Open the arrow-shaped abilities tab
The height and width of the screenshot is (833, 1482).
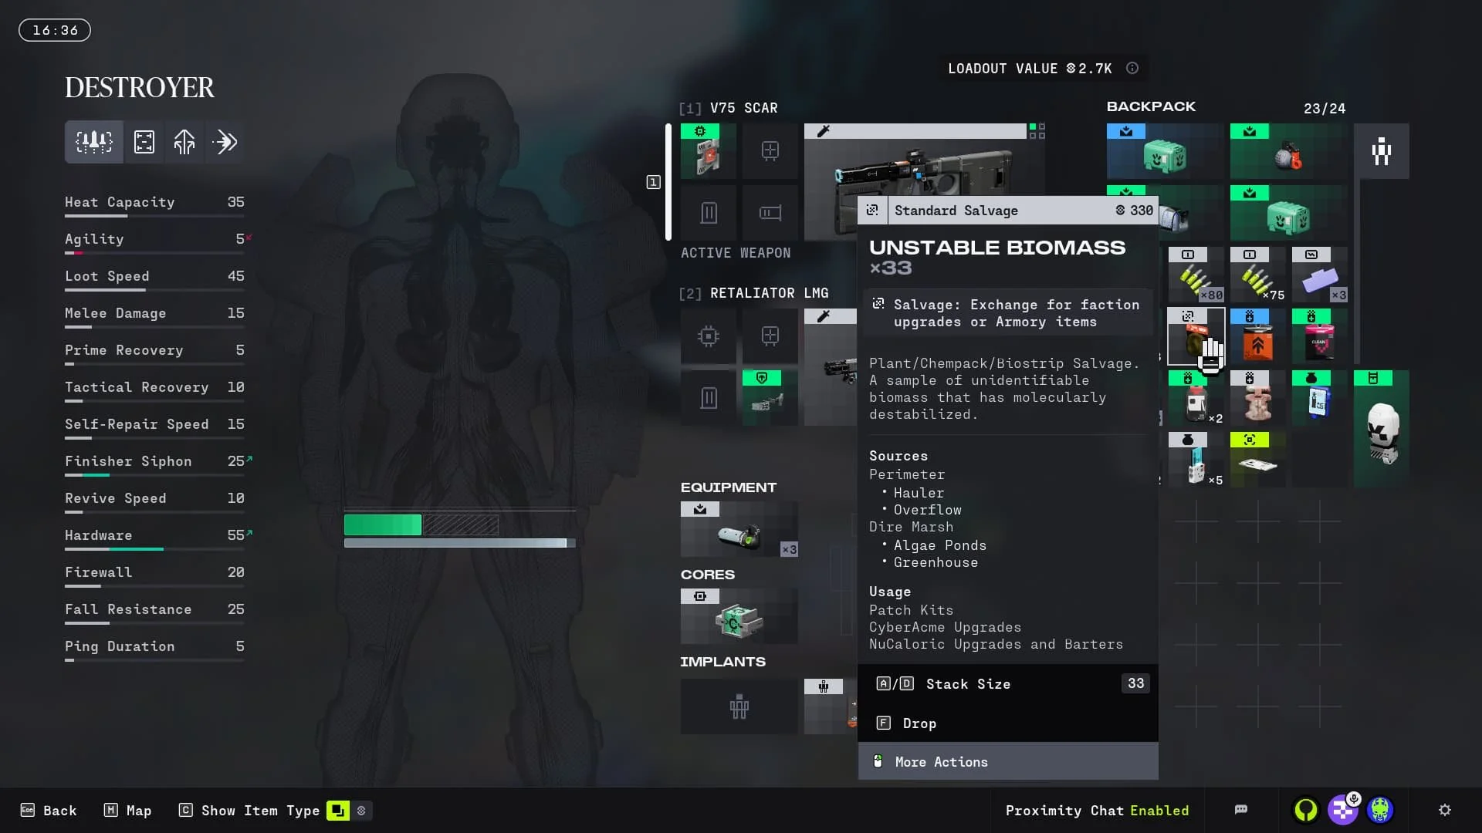225,142
